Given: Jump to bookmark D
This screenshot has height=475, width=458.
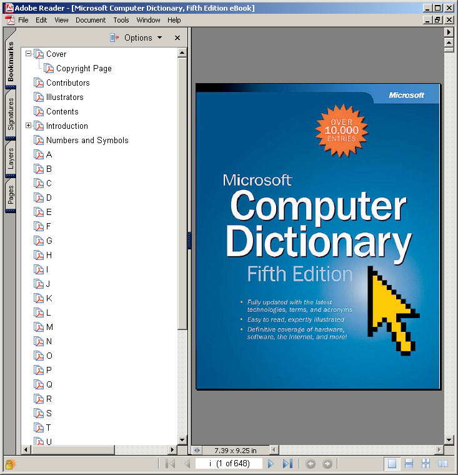Looking at the screenshot, I should pos(49,197).
